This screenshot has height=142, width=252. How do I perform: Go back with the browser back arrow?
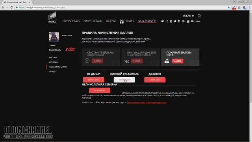pos(3,7)
